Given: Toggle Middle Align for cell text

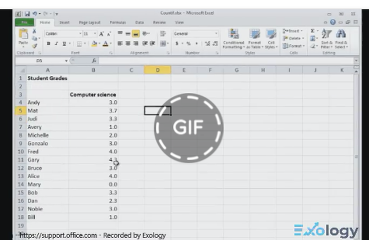Looking at the screenshot, I should (128, 34).
